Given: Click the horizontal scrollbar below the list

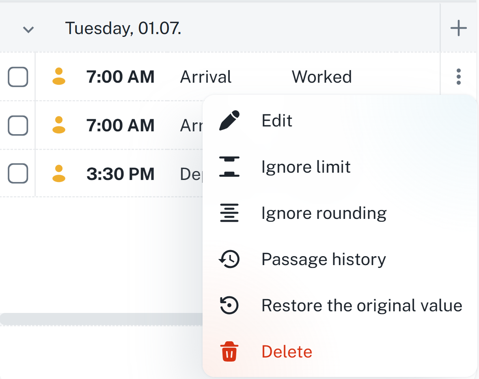Looking at the screenshot, I should click(101, 319).
